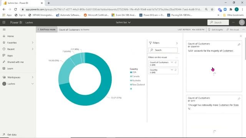Image resolution: width=246 pixels, height=138 pixels.
Task: Click the address bar URL
Action: pos(113,9)
